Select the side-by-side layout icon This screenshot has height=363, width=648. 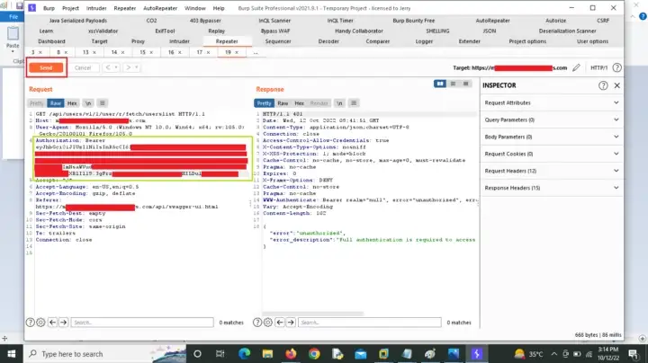click(440, 84)
